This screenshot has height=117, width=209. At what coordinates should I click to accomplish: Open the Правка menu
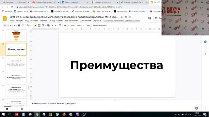point(20,20)
